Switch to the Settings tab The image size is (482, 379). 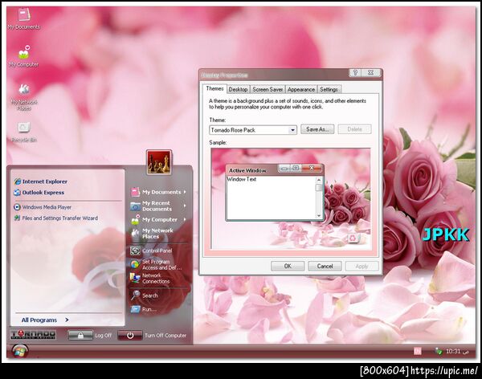click(x=329, y=89)
